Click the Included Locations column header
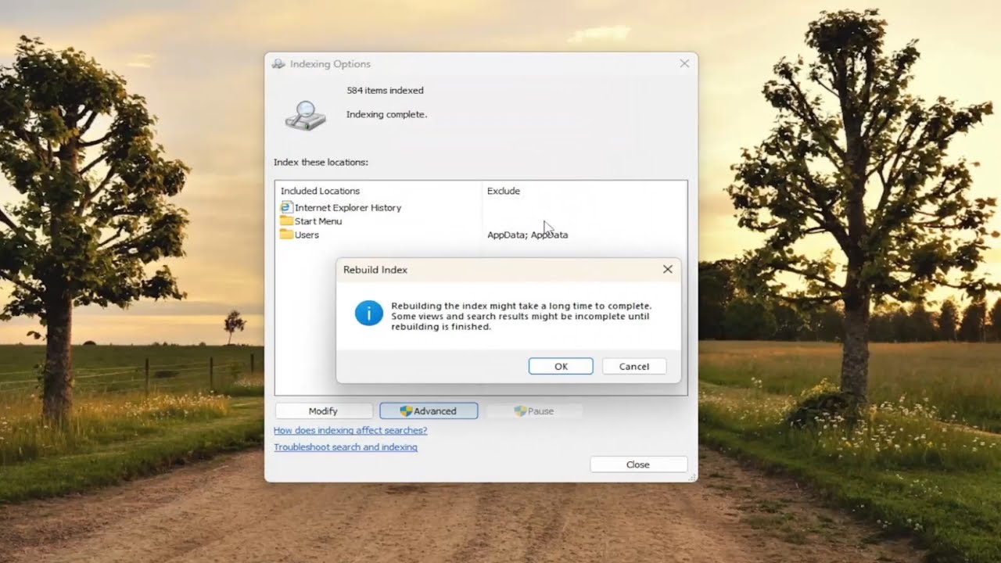 (x=379, y=191)
